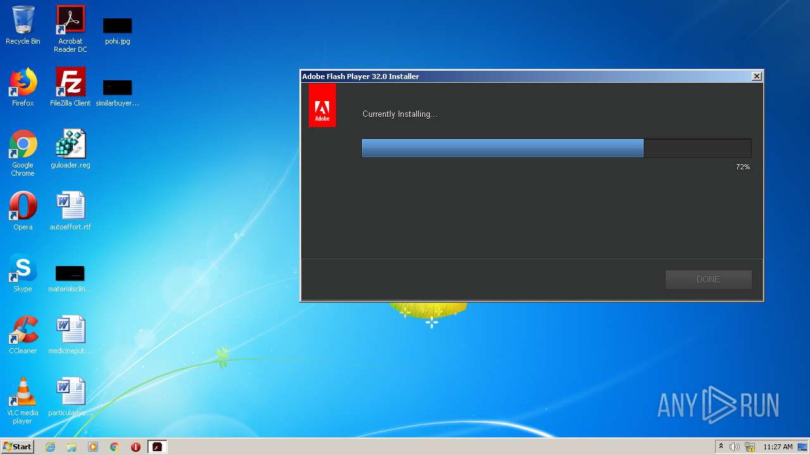810x455 pixels.
Task: Click the installation progress bar
Action: 556,149
